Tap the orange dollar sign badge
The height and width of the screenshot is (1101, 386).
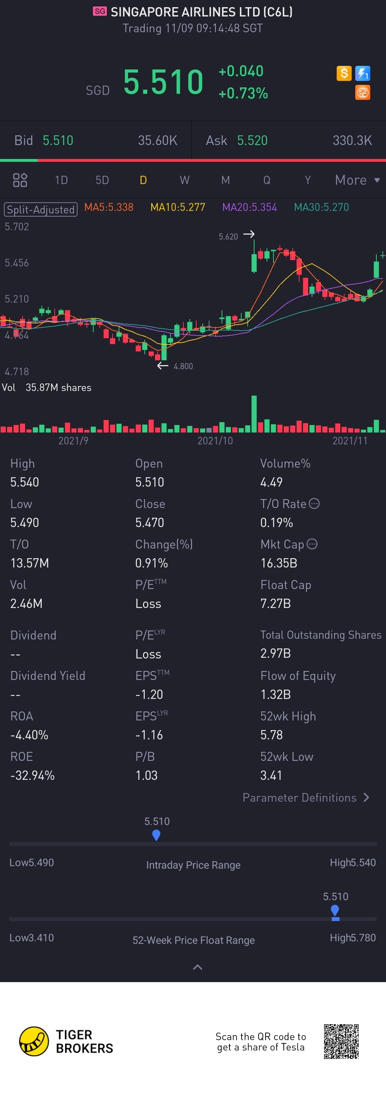344,73
